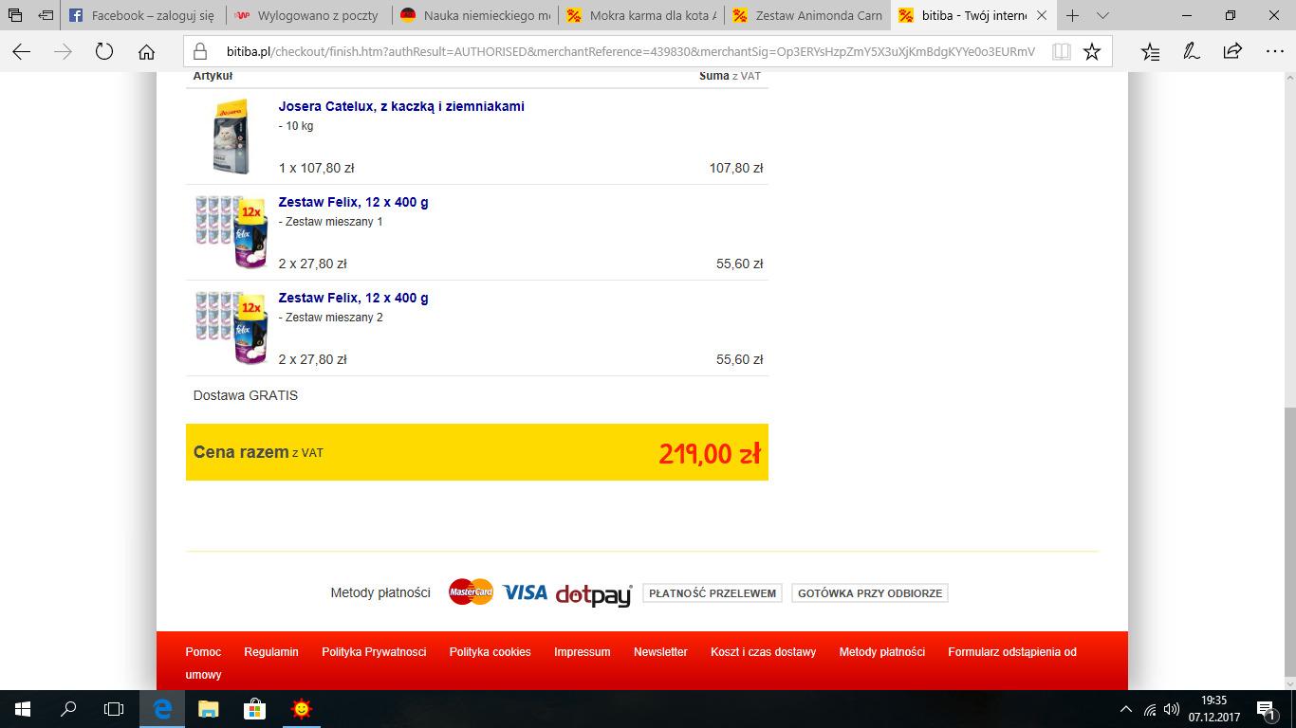The image size is (1296, 728).
Task: Click the address bar URL
Action: [x=631, y=52]
